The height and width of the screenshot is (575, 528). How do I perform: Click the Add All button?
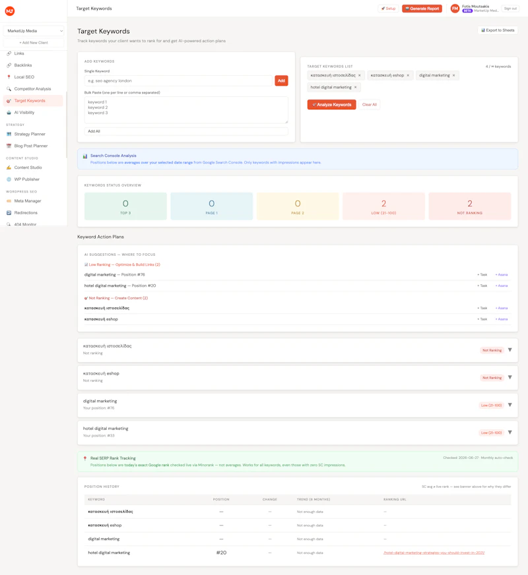coord(186,131)
